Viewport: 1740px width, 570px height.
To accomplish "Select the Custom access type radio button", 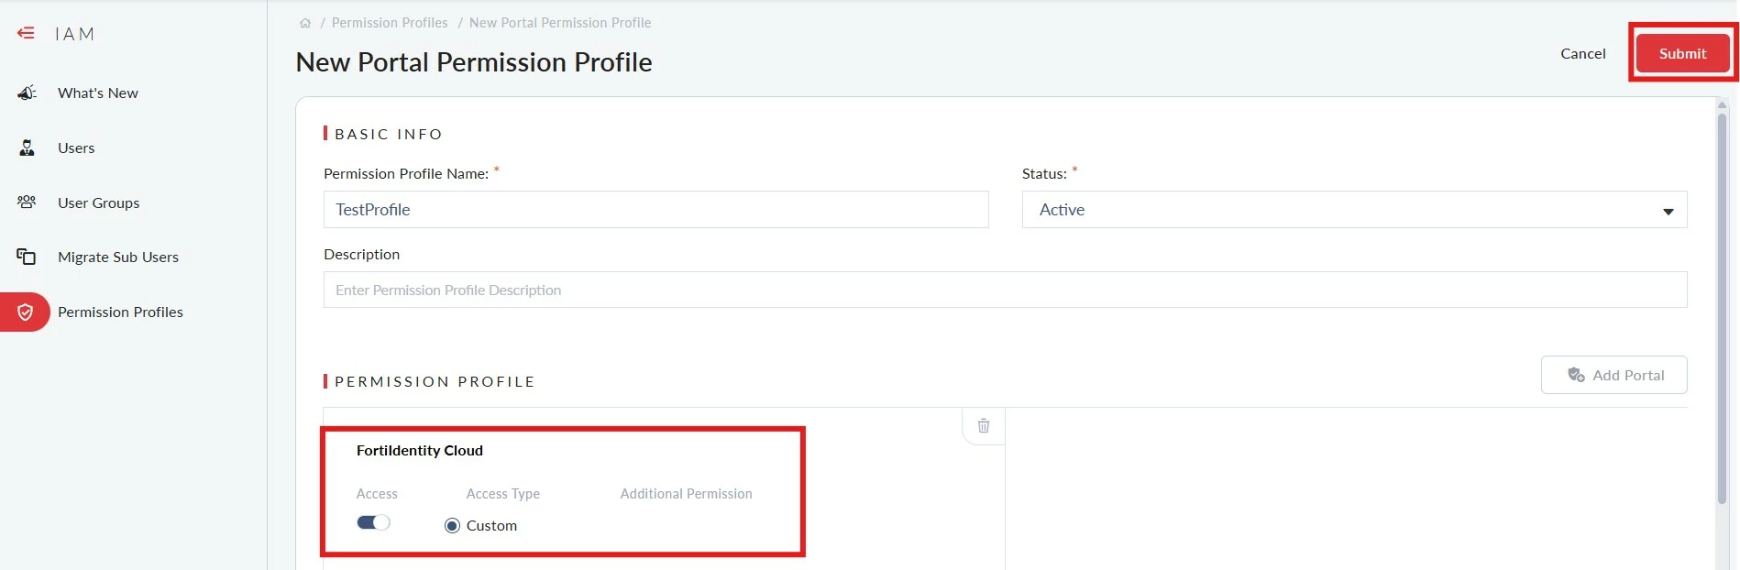I will (x=452, y=526).
